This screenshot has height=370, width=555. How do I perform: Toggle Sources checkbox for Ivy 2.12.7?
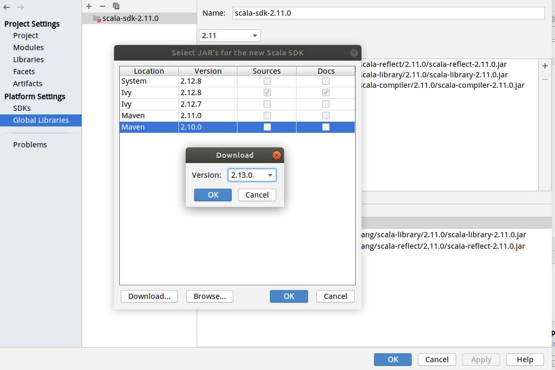[x=267, y=104]
